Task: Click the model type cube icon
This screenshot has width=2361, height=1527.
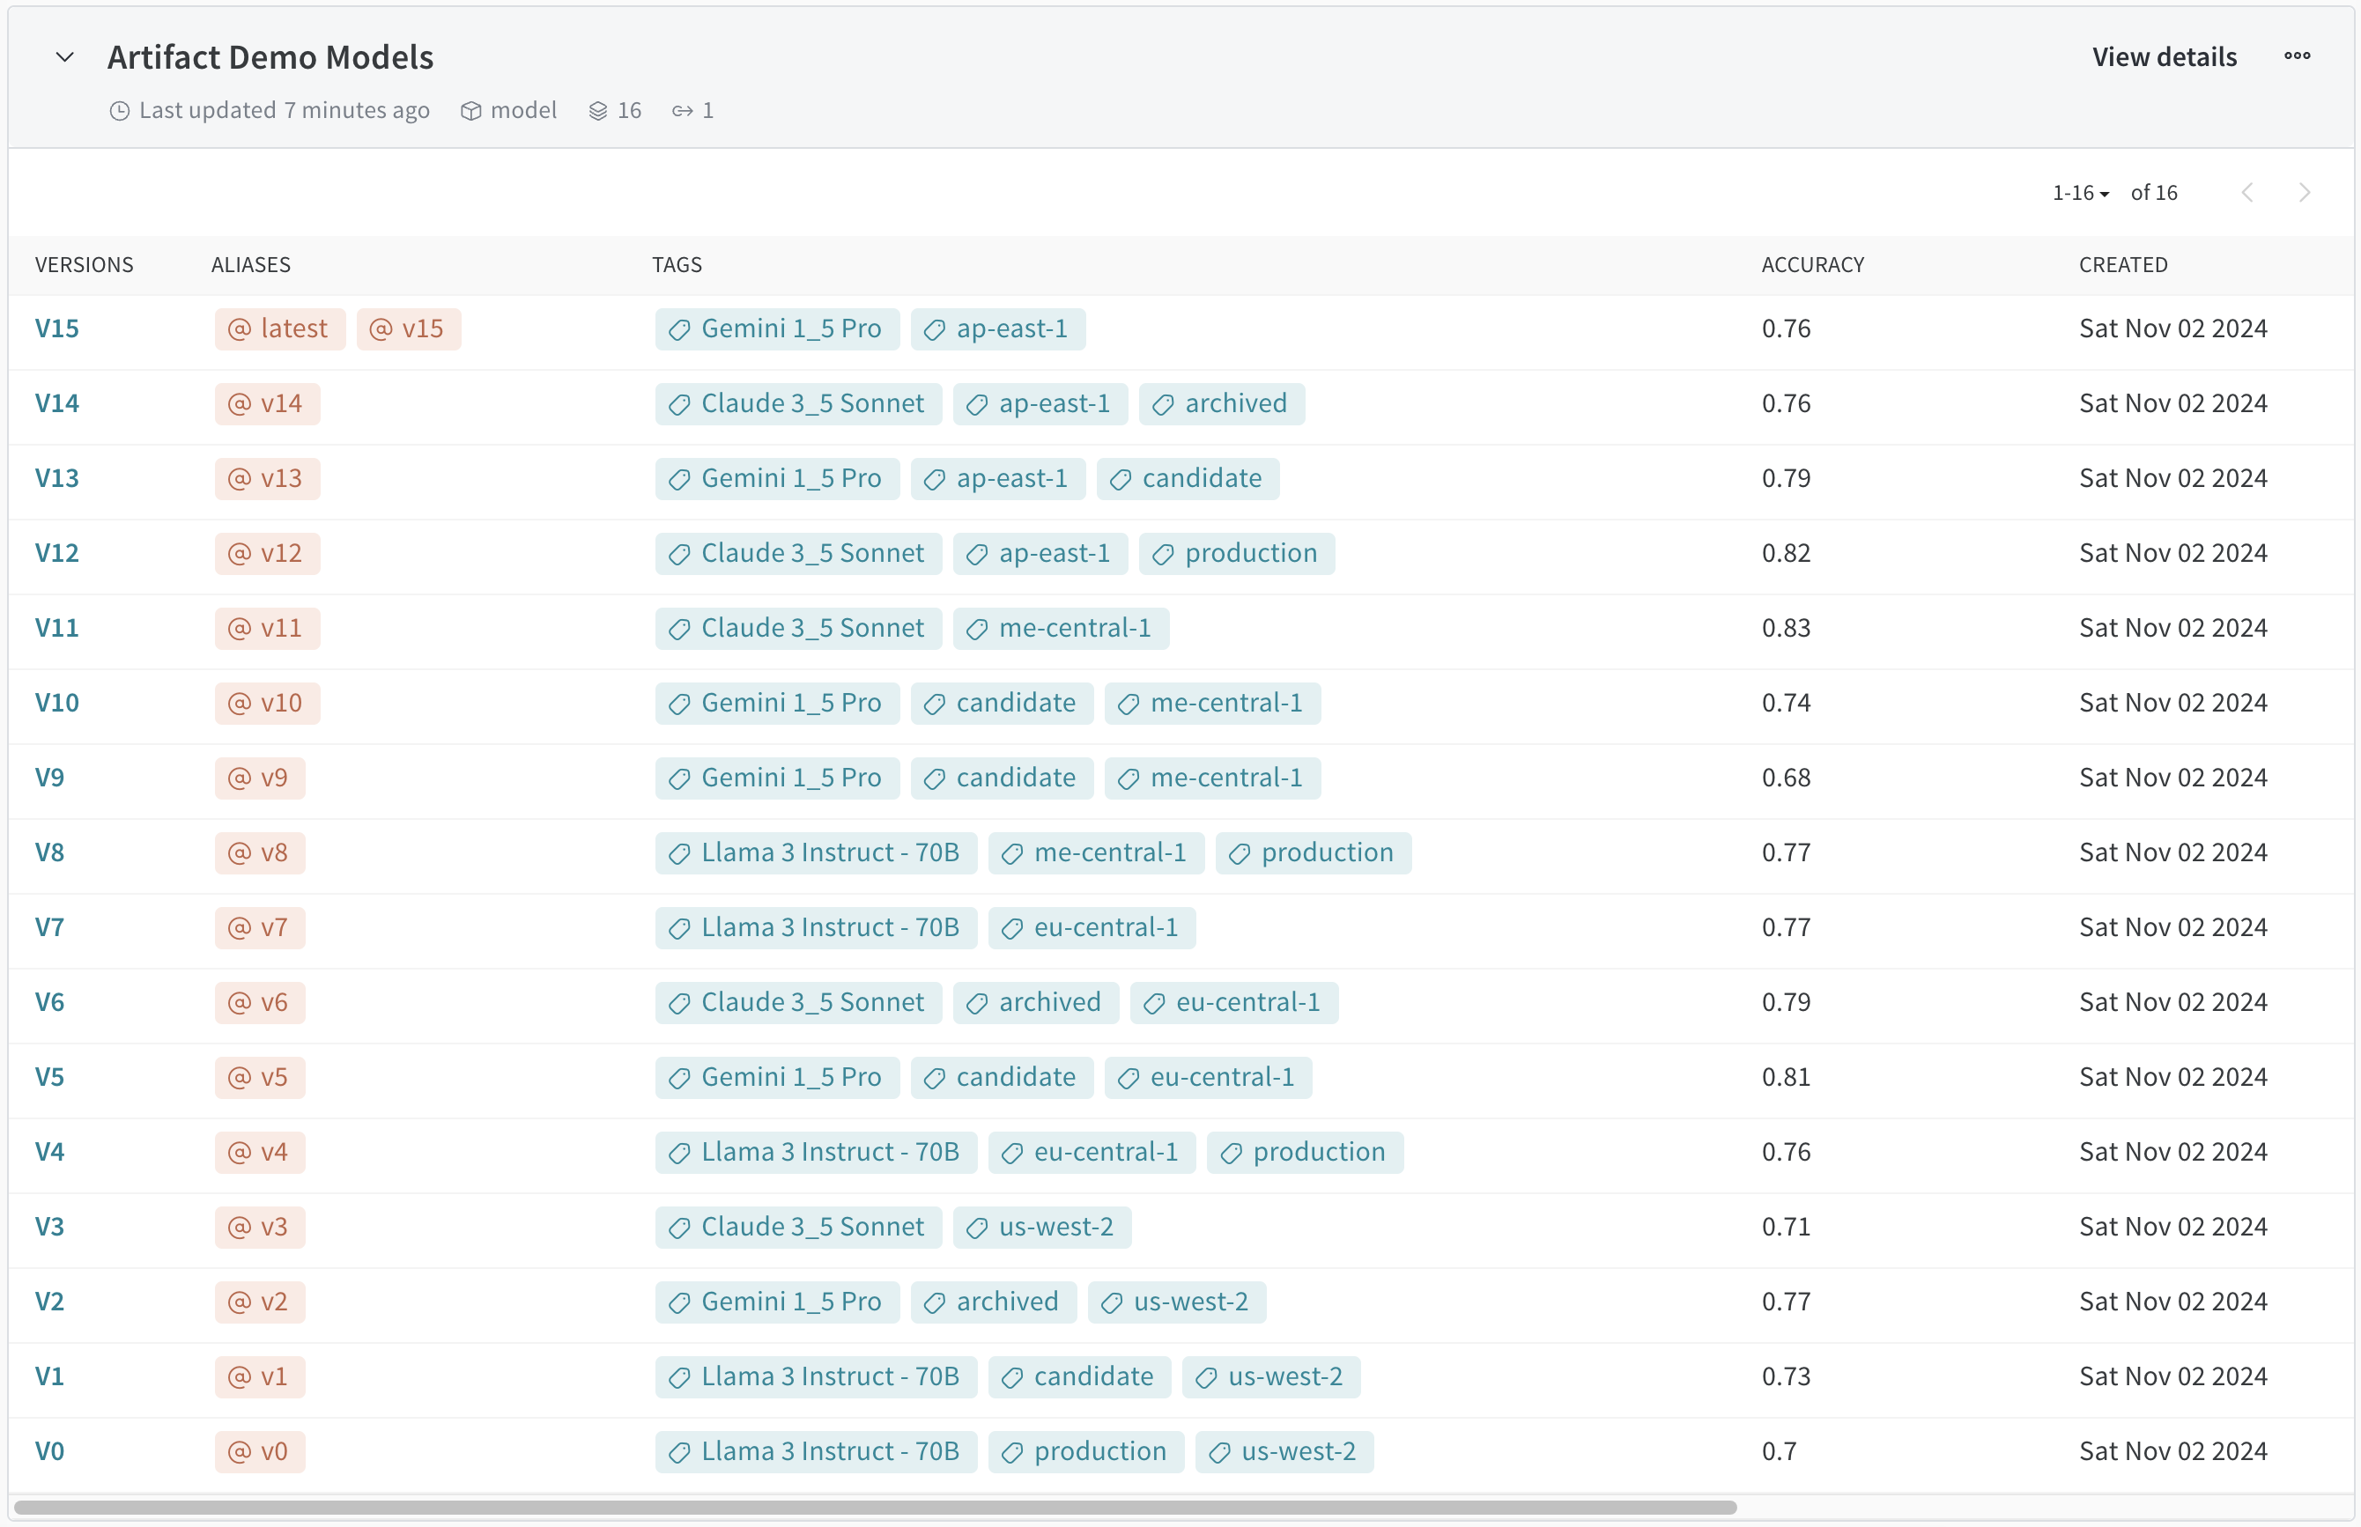Action: (x=471, y=111)
